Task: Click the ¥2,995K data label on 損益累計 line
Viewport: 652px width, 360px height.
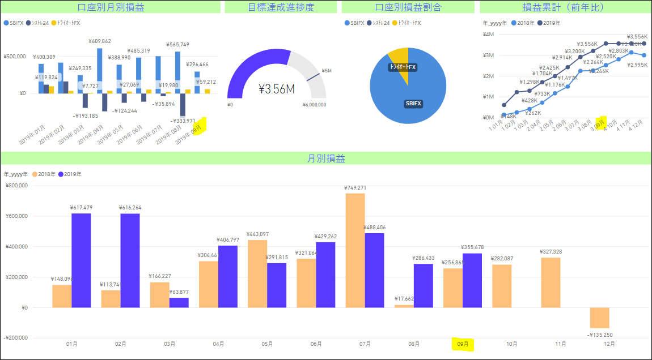Action: [x=637, y=65]
